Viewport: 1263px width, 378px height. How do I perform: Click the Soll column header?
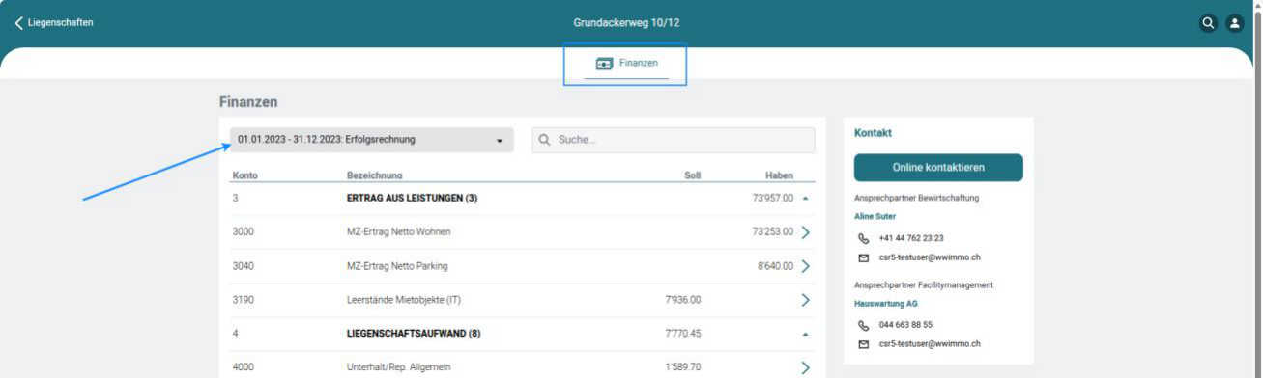point(693,175)
